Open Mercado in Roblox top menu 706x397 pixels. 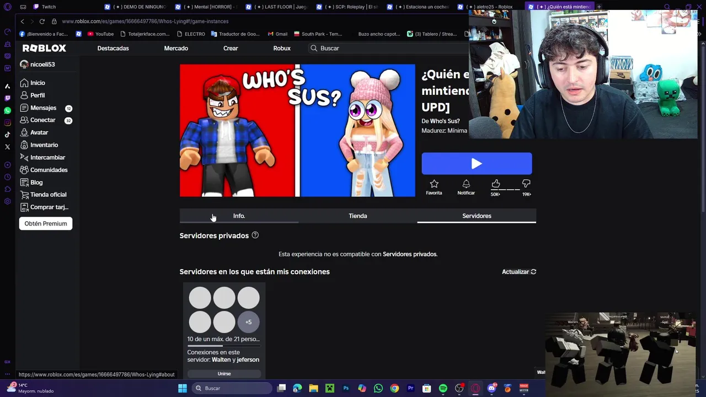(176, 48)
